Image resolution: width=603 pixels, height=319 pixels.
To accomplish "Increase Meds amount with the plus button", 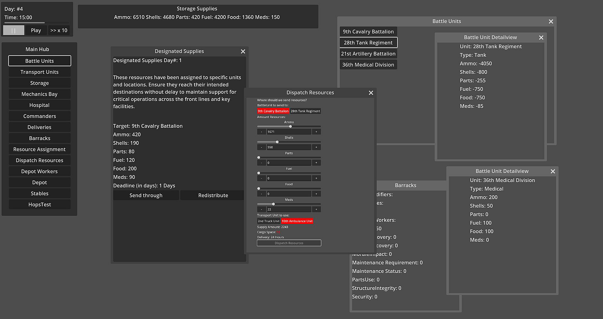I will tap(316, 209).
